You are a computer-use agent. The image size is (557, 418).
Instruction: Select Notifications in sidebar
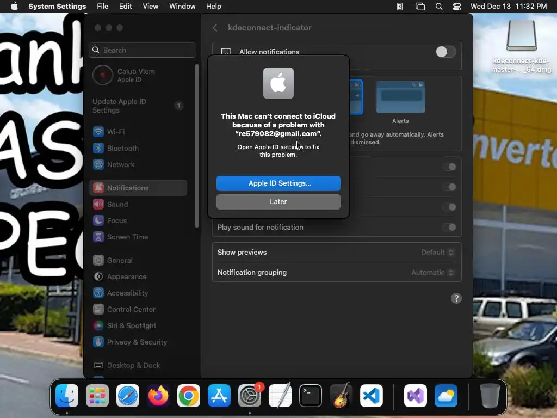(138, 188)
